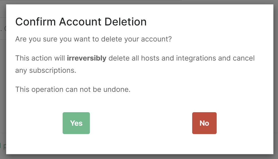The height and width of the screenshot is (159, 278).
Task: Click the partially hidden green text behind the dialog
Action: 3,146
